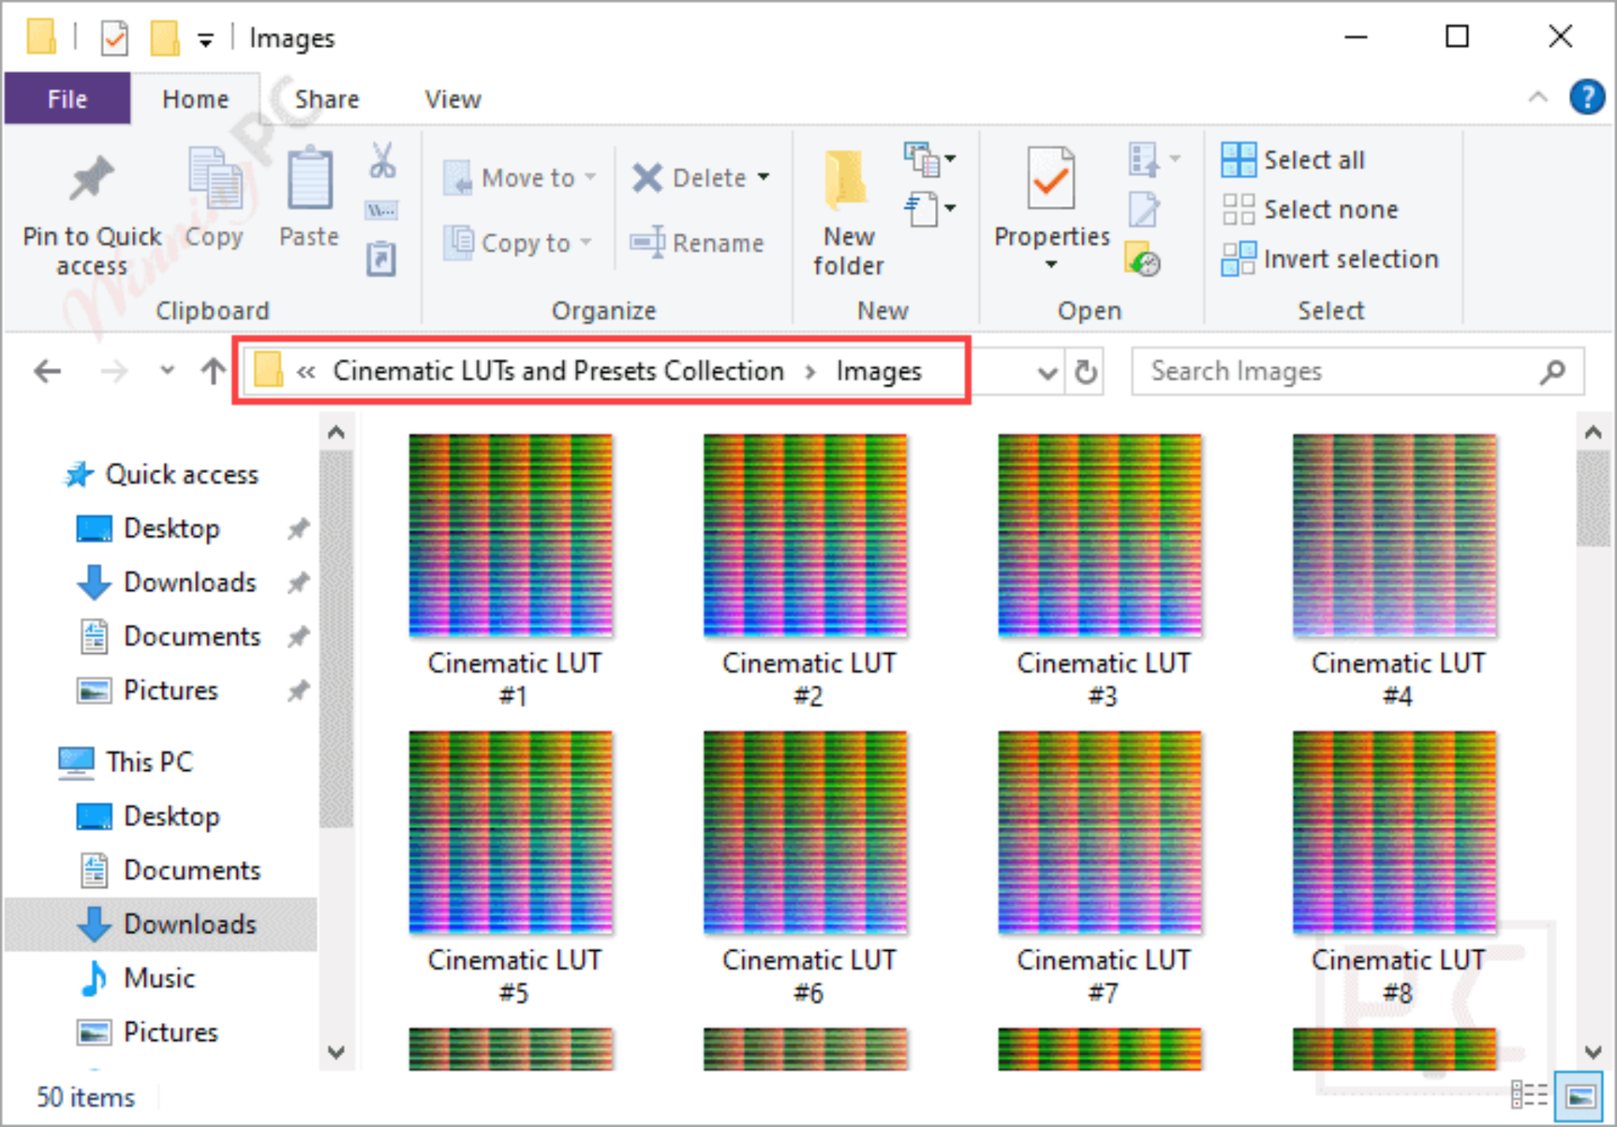Open the File menu tab
Viewport: 1617px width, 1127px height.
[x=67, y=100]
